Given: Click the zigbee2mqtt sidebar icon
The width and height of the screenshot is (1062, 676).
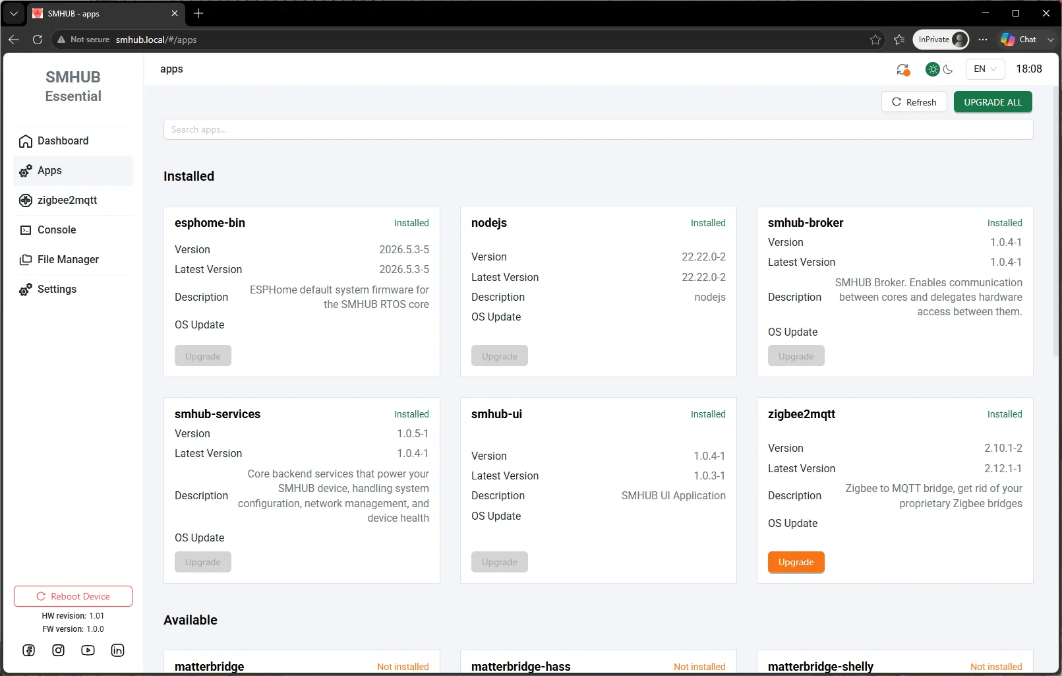Looking at the screenshot, I should pos(26,200).
